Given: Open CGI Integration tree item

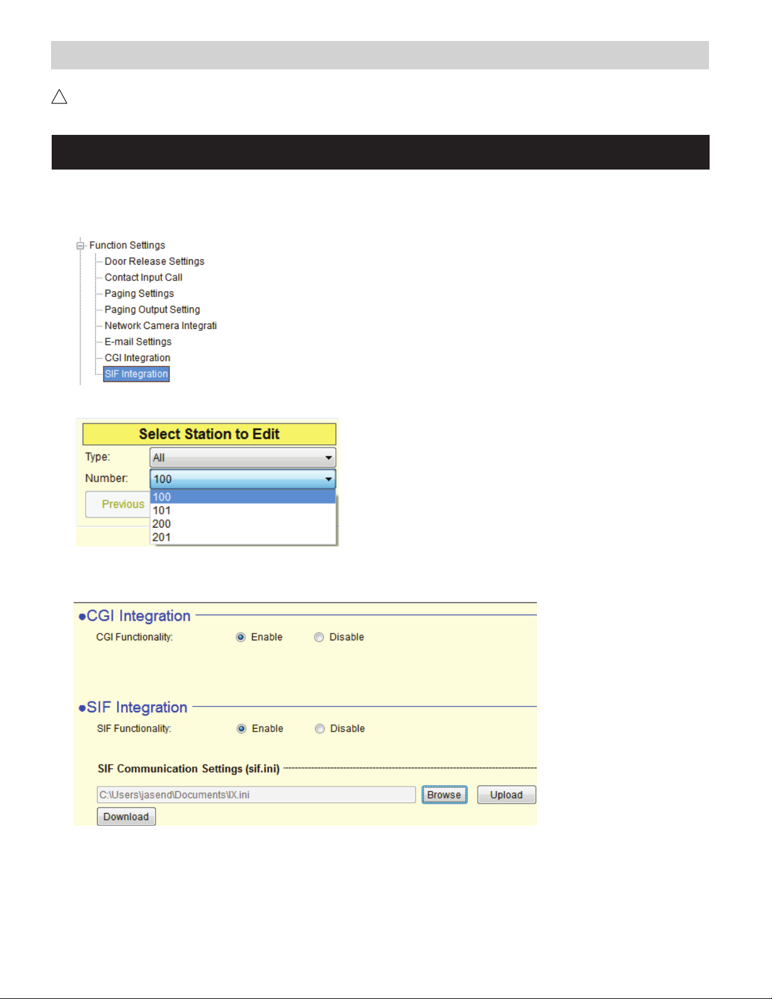Looking at the screenshot, I should (x=137, y=358).
